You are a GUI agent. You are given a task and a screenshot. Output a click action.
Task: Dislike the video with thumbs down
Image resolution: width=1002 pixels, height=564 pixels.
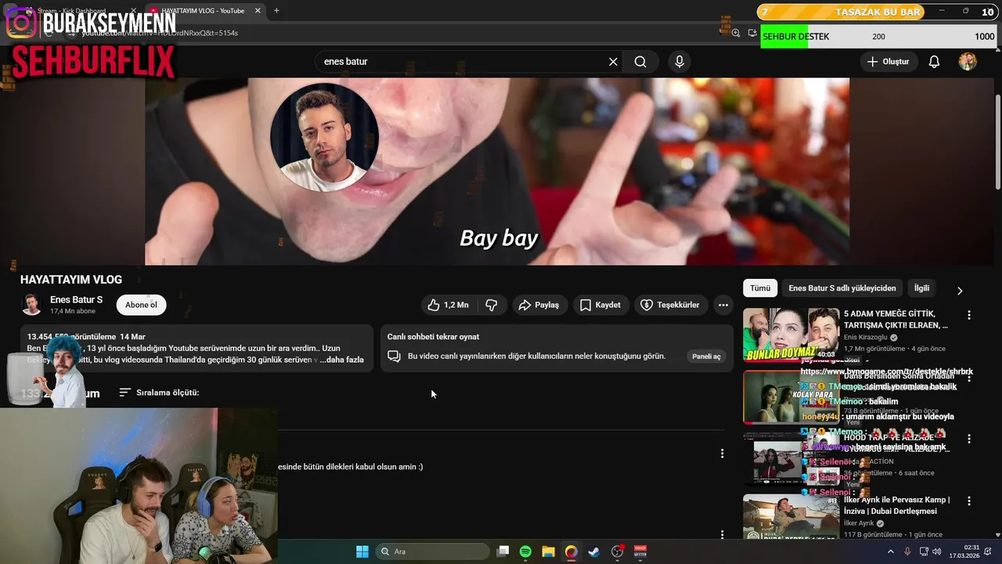coord(492,305)
